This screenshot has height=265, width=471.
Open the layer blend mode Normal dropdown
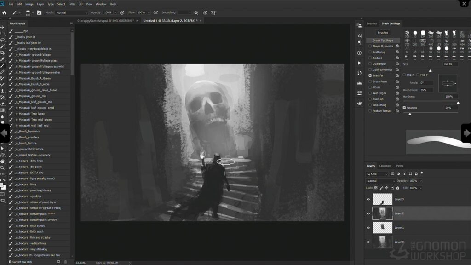coord(380,181)
